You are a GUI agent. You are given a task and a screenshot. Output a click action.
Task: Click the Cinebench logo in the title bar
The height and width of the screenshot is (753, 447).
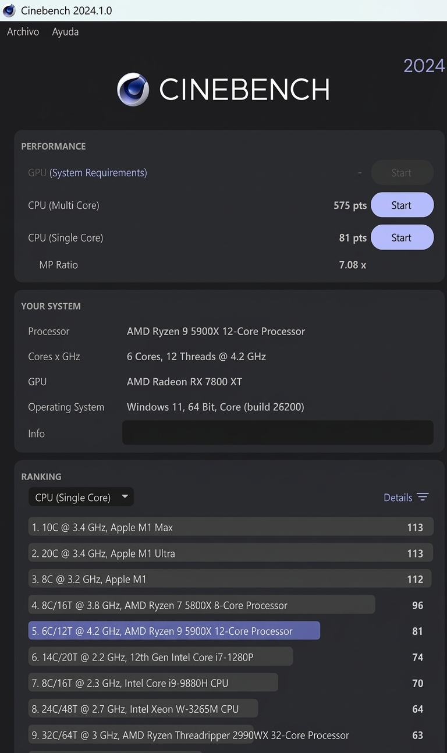[9, 10]
